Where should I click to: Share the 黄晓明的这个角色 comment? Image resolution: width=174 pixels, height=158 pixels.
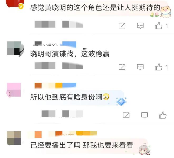click(x=122, y=26)
